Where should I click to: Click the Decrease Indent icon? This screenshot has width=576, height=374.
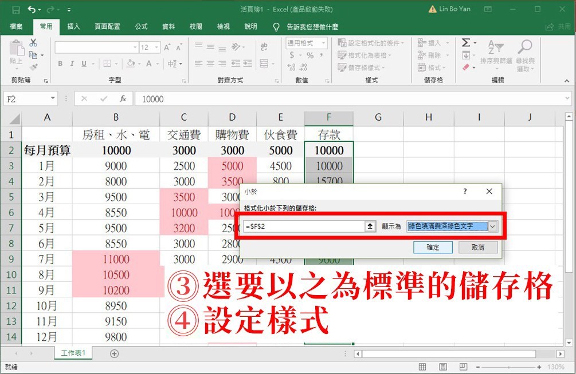236,63
